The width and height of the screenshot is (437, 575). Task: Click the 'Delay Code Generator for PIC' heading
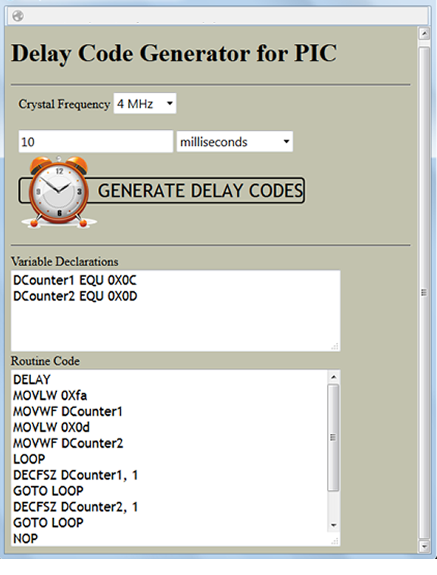(x=174, y=54)
